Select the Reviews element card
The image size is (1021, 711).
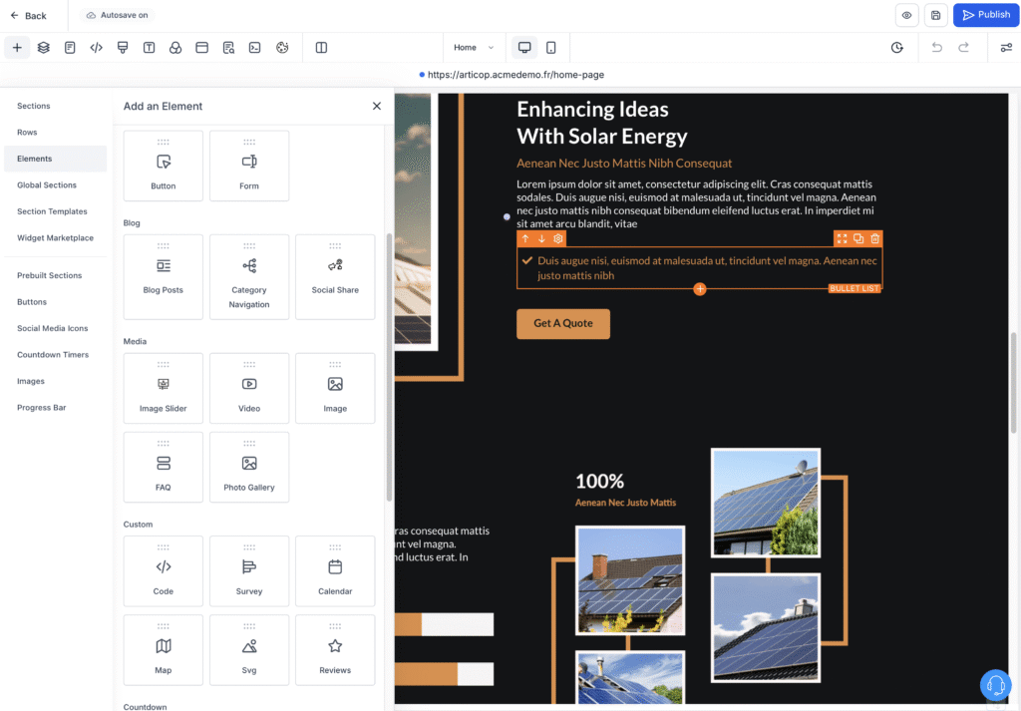click(x=335, y=650)
